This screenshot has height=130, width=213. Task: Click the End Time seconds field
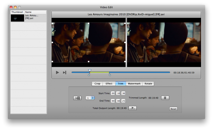[x=123, y=101]
